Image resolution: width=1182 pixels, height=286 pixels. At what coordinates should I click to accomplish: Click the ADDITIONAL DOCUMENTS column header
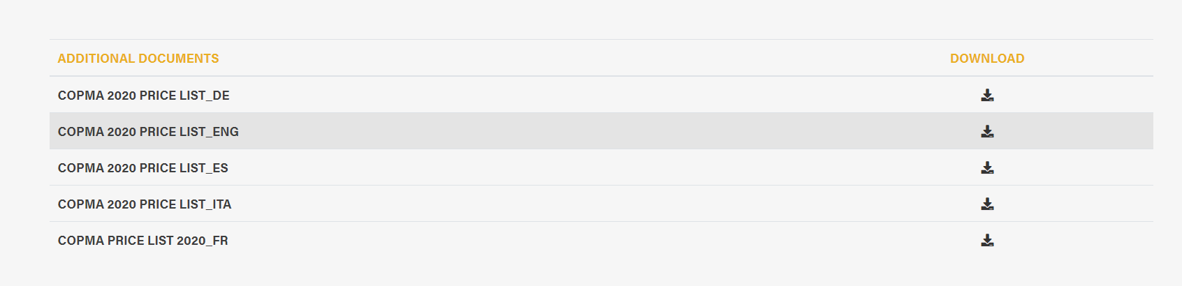[x=138, y=59]
